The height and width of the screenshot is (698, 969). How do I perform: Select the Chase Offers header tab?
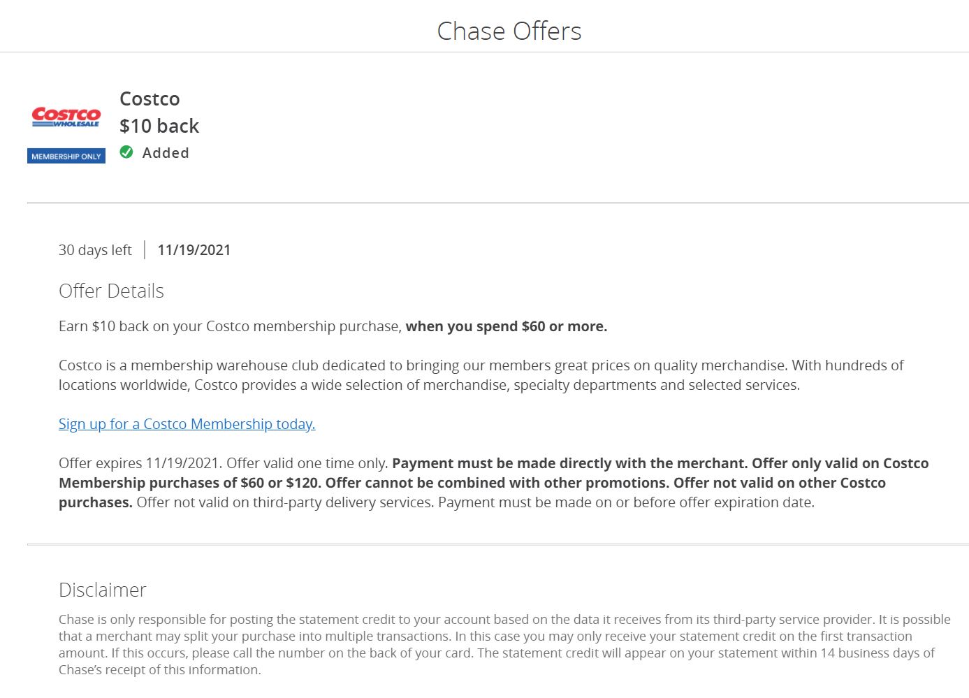coord(509,30)
